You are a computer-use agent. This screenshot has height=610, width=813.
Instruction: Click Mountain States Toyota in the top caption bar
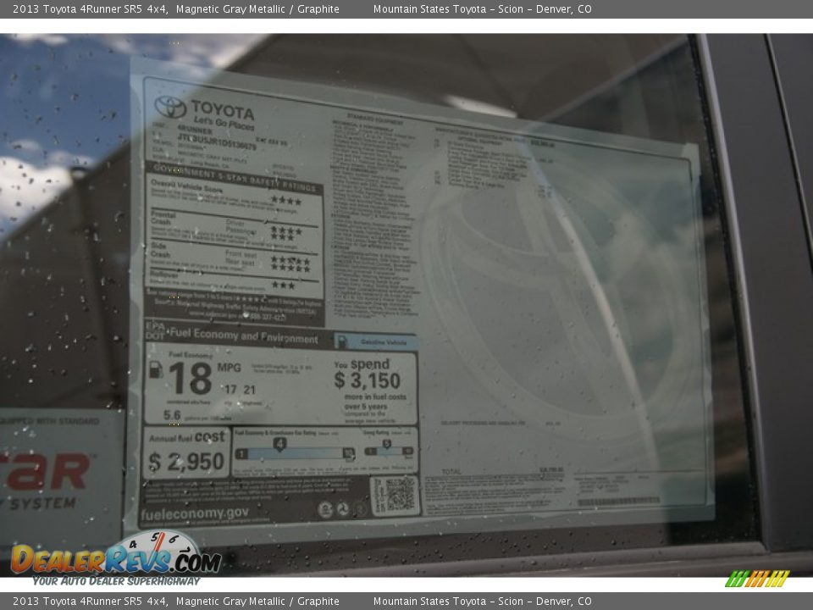coord(482,8)
